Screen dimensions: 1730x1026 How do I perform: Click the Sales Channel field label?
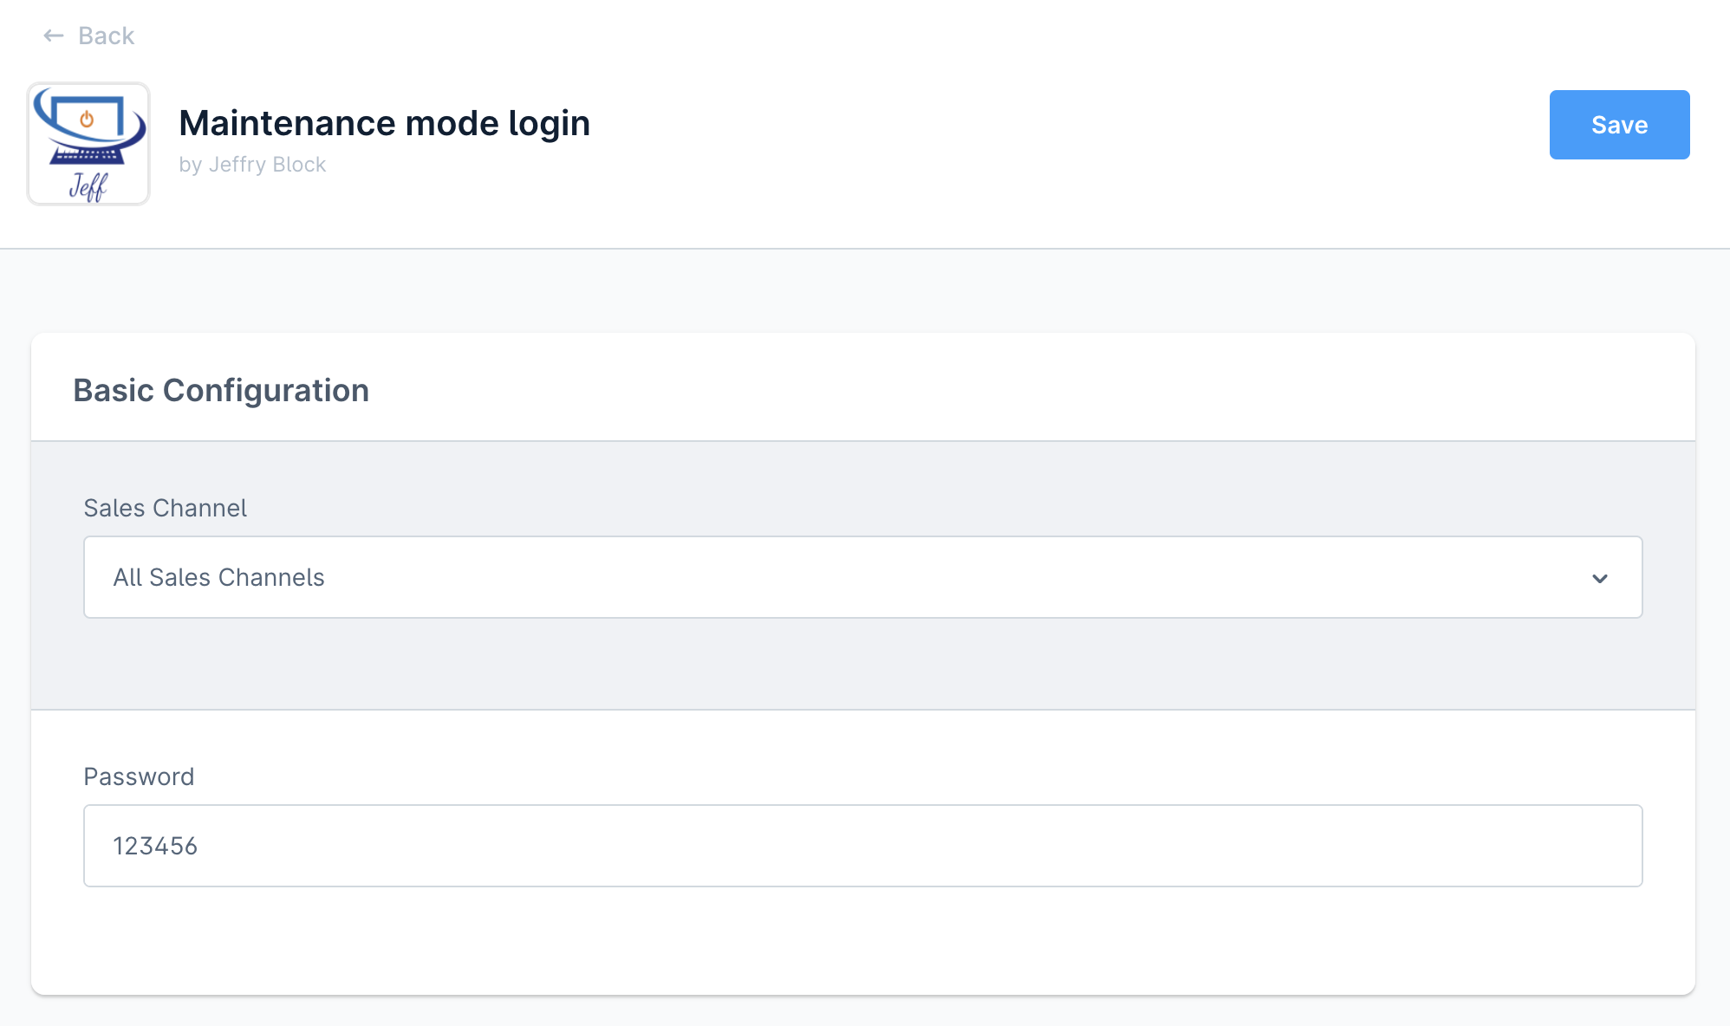tap(165, 508)
